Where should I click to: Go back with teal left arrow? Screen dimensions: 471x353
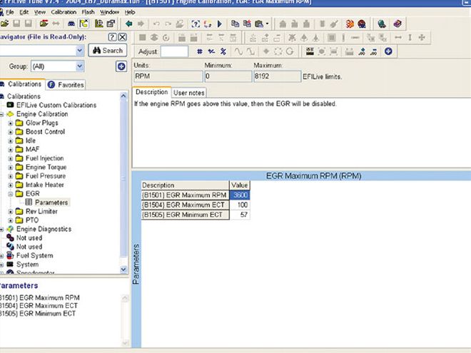tap(128, 24)
